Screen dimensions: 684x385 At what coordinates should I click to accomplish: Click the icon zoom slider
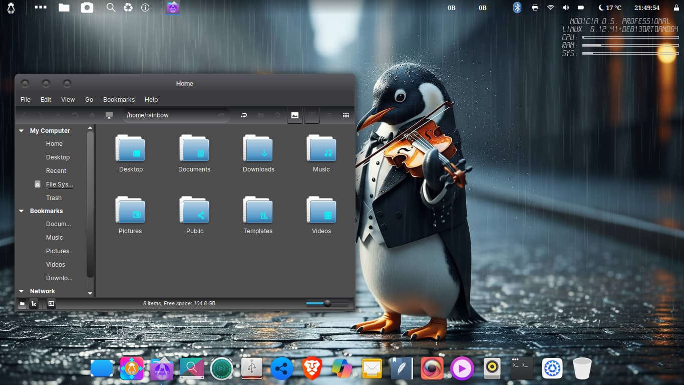[327, 303]
